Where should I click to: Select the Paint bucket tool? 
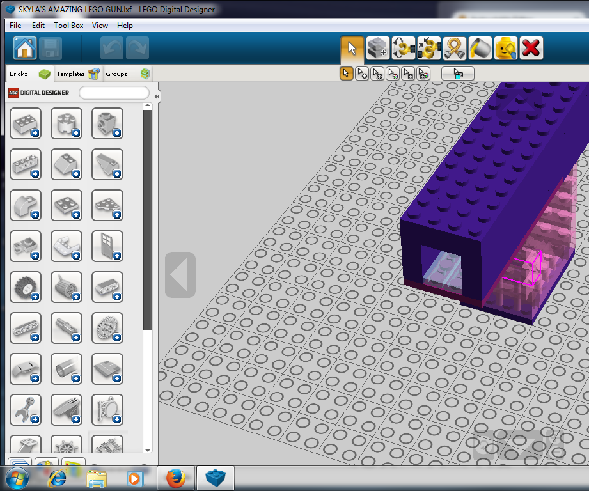coord(480,48)
